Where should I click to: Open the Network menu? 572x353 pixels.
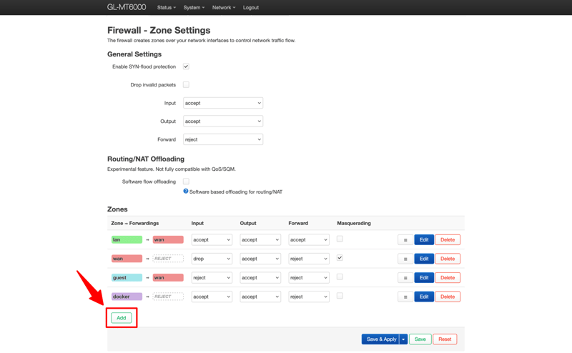click(x=223, y=8)
